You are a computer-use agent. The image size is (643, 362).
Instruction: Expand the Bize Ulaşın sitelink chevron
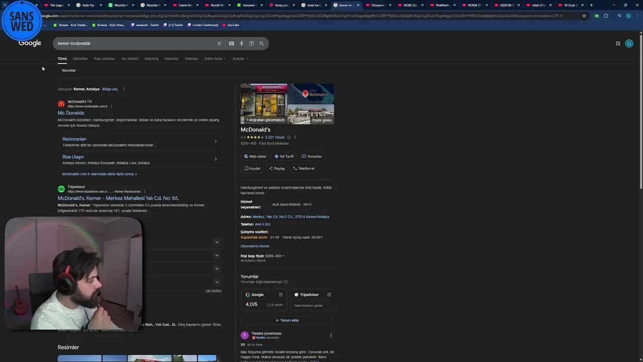pyautogui.click(x=216, y=159)
